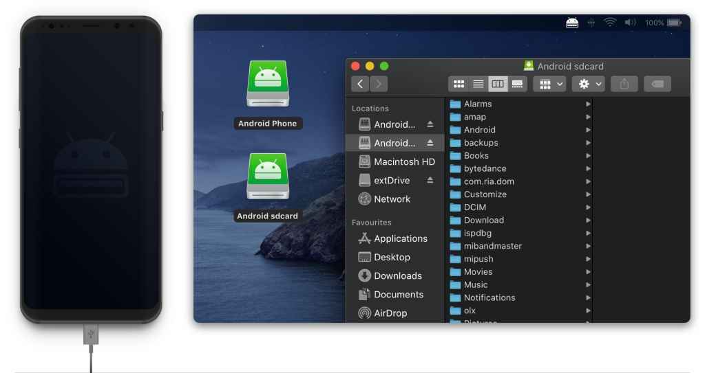Screen dimensions: 705x373
Task: Open Downloads from the sidebar
Action: coord(397,275)
